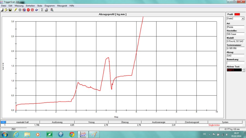Open the Diagramm menu

(49, 5)
